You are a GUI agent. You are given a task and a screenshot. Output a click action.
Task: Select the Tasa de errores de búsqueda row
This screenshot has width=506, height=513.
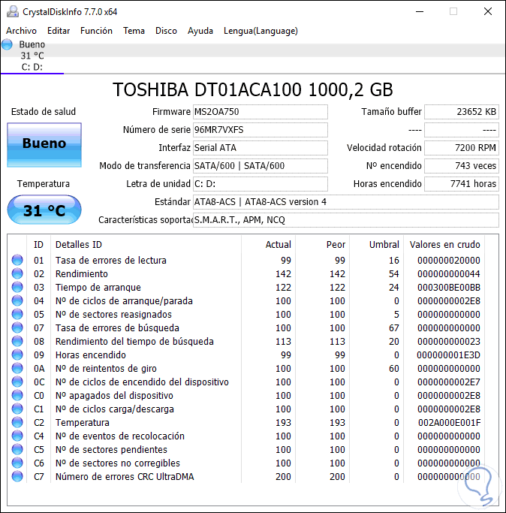coord(246,327)
